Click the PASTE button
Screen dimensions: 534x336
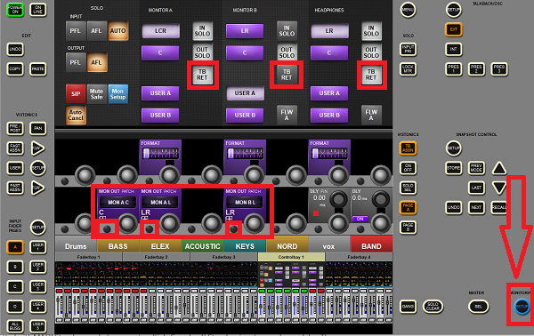(x=37, y=69)
